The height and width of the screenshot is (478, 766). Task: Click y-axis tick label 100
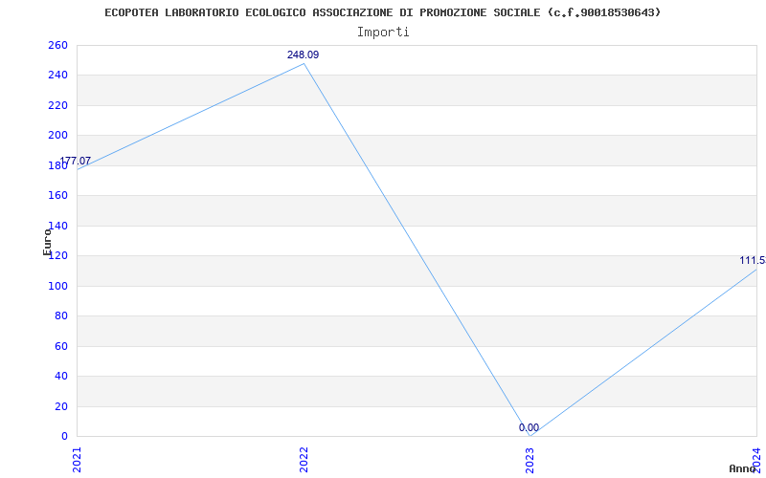coord(57,286)
